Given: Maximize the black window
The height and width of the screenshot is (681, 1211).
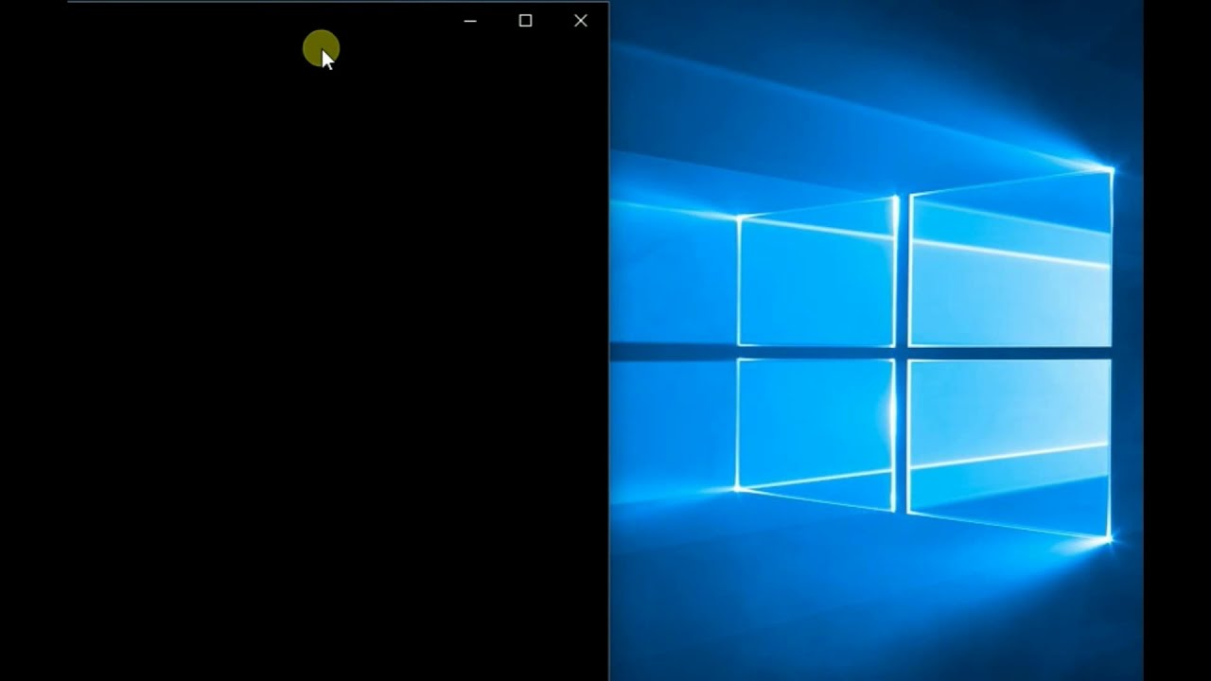Looking at the screenshot, I should point(525,21).
